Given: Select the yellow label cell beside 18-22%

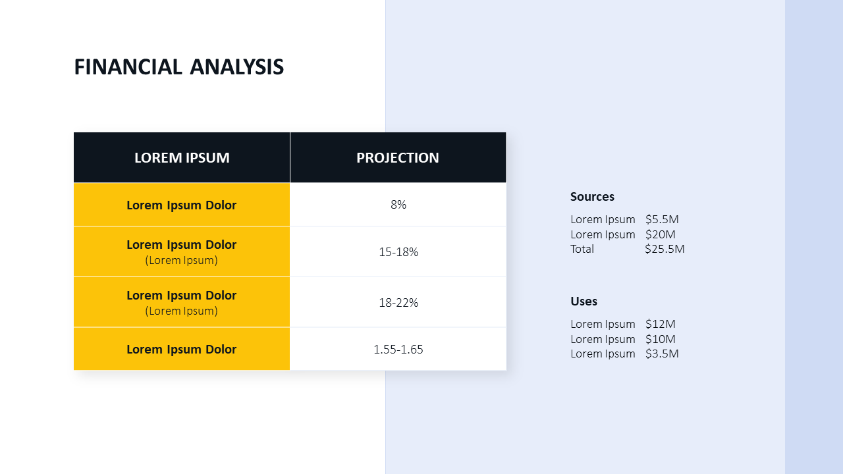Looking at the screenshot, I should click(x=182, y=302).
